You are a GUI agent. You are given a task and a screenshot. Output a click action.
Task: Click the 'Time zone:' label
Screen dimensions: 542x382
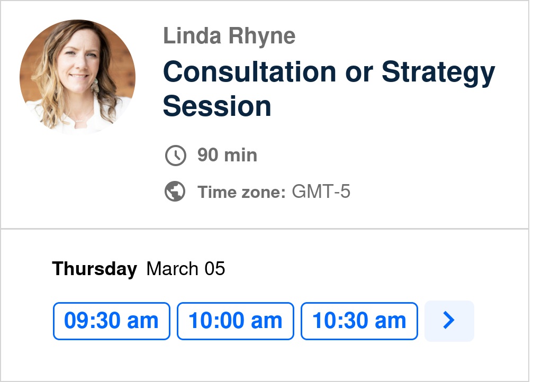click(x=242, y=192)
